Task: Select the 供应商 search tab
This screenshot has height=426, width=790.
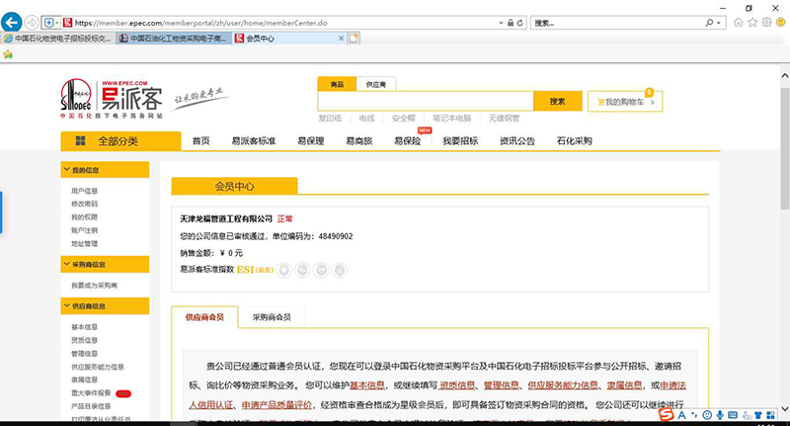Action: coord(376,84)
